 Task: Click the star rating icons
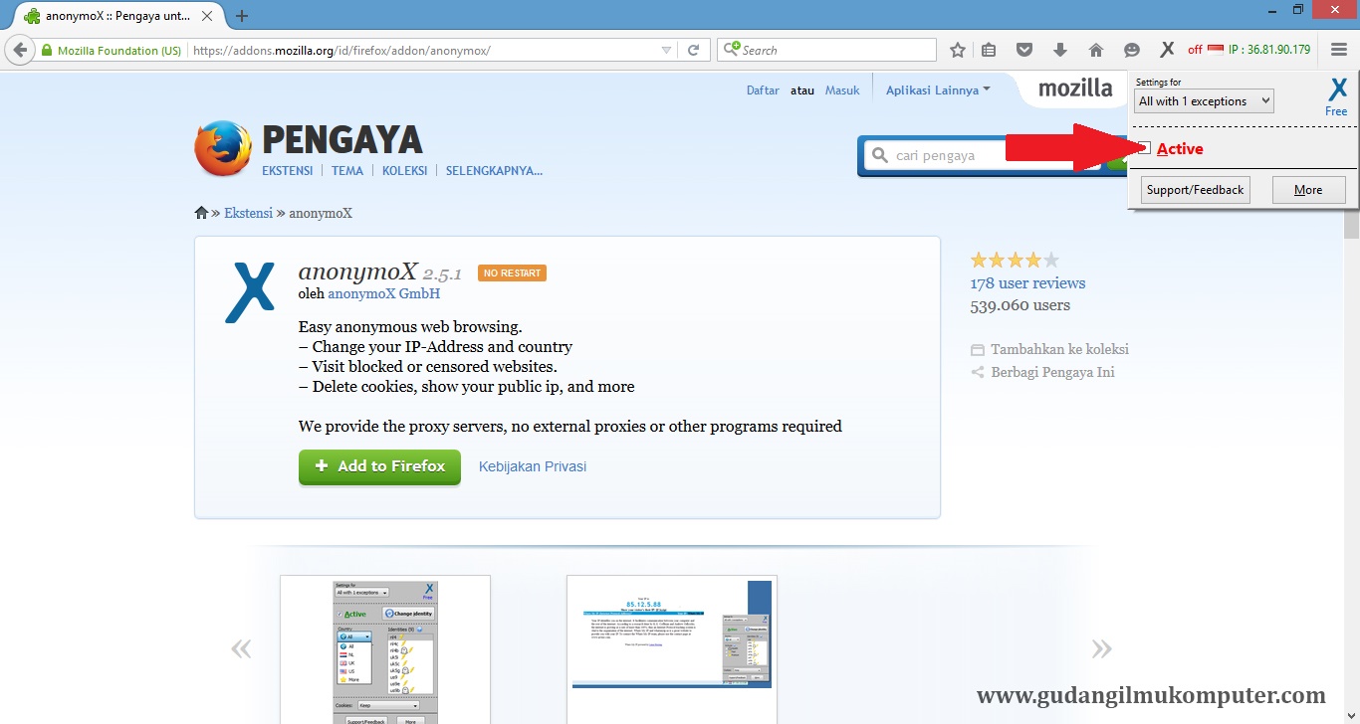coord(1015,261)
